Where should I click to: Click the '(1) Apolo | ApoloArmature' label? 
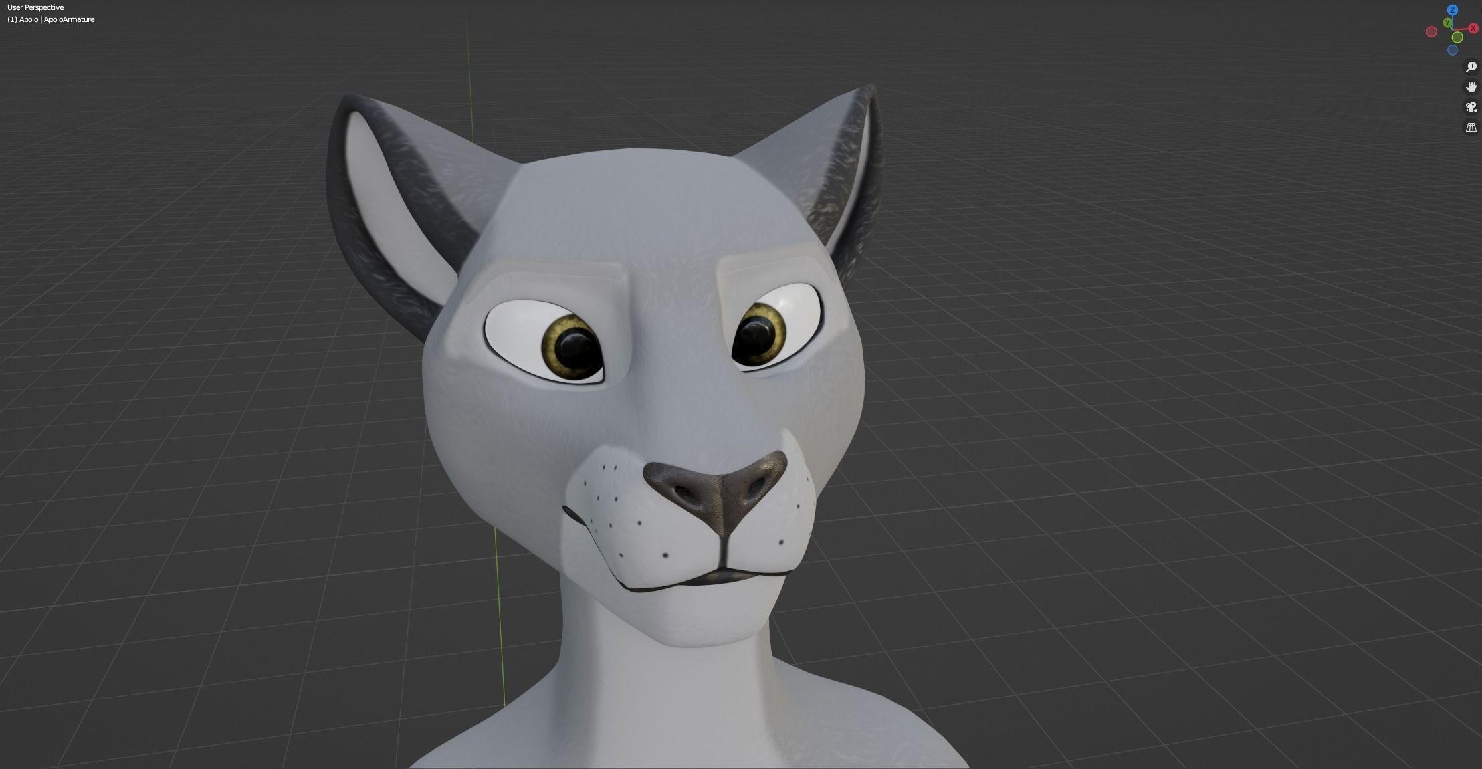click(51, 19)
